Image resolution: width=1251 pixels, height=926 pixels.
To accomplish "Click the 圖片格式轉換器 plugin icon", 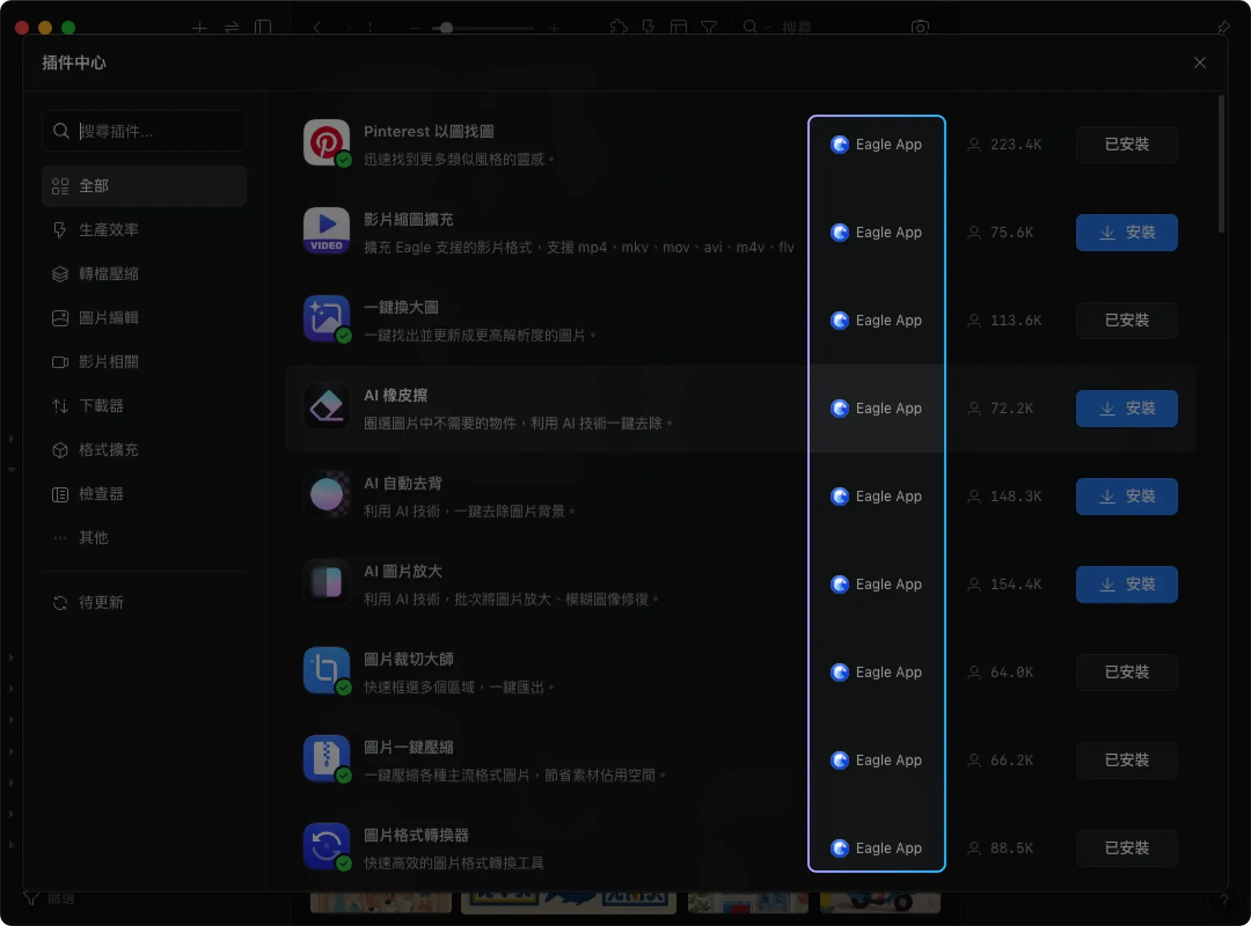I will pos(327,846).
